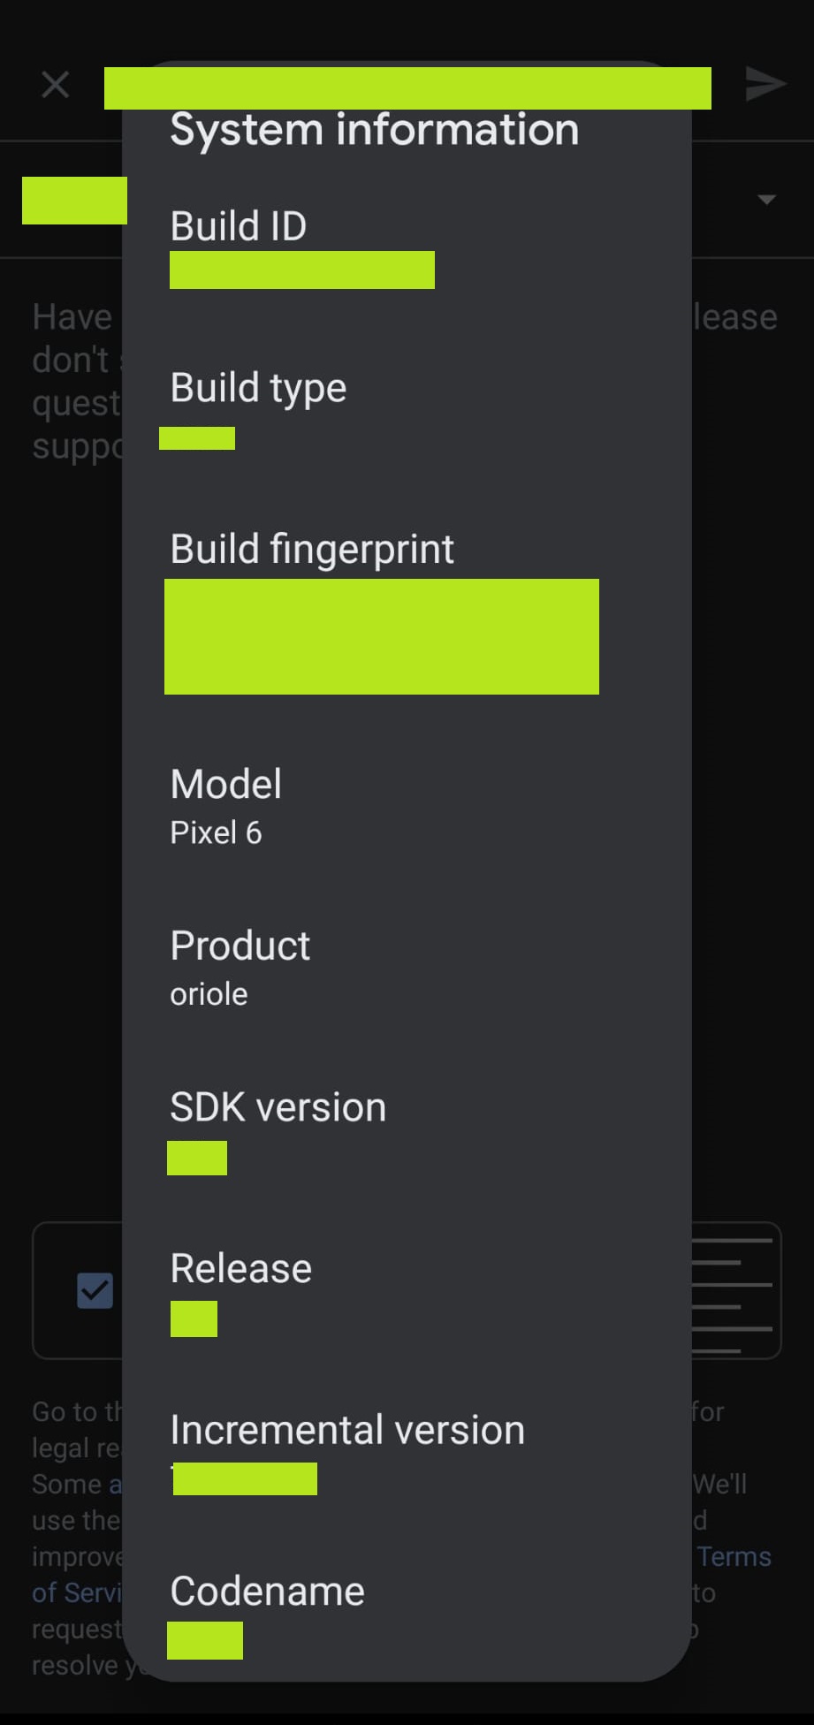
Task: Expand the account selector dropdown arrow
Action: pos(766,200)
